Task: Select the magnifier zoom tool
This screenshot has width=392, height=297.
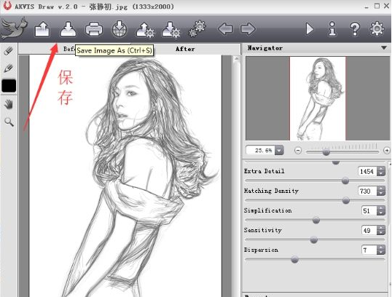Action: pyautogui.click(x=9, y=122)
